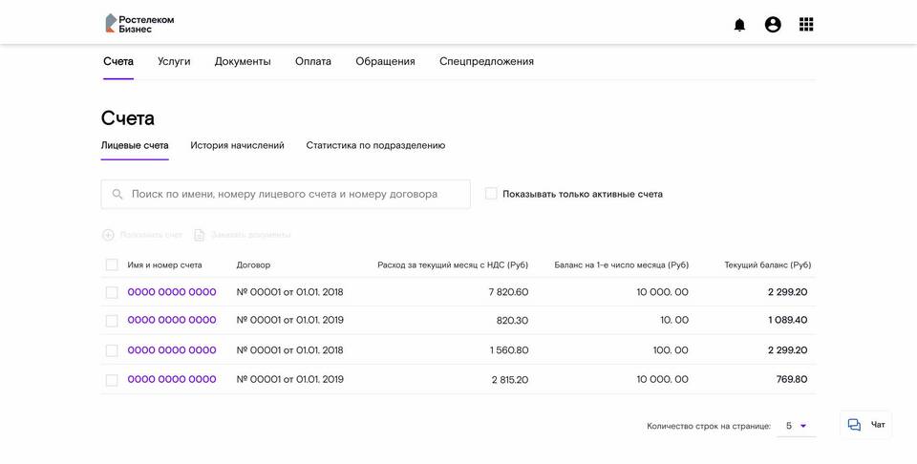Viewport: 917px width, 464px height.
Task: Open the user profile icon
Action: 773,25
